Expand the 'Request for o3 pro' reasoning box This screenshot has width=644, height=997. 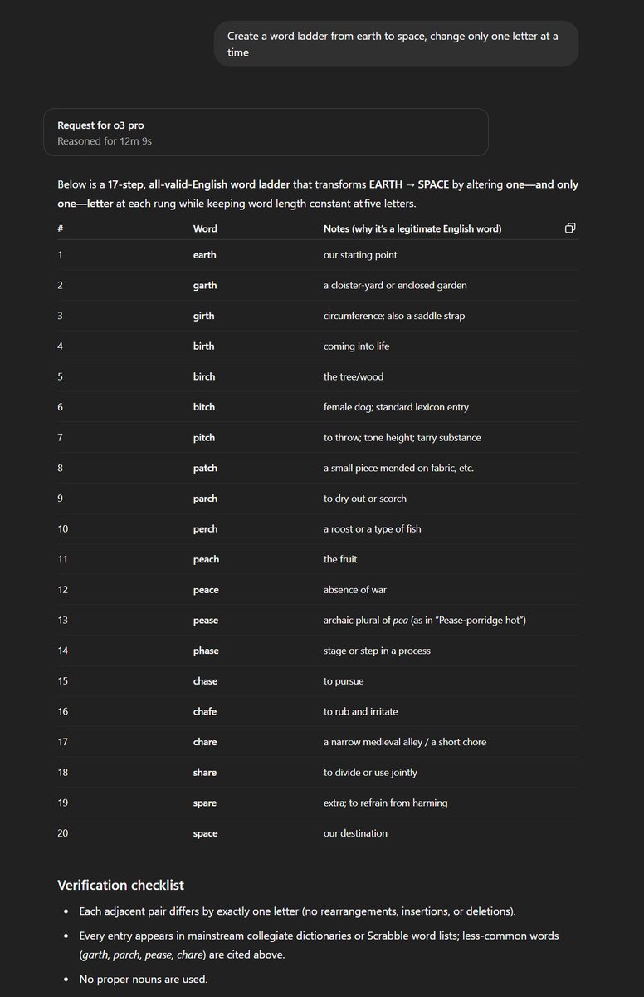[x=266, y=132]
